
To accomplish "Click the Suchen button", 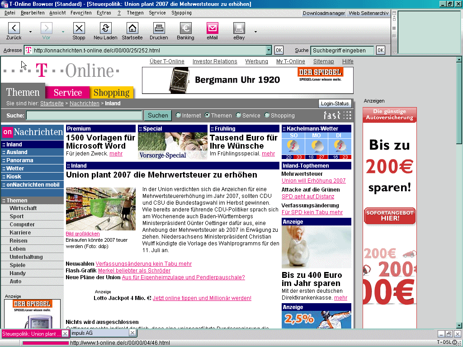I will [x=158, y=115].
